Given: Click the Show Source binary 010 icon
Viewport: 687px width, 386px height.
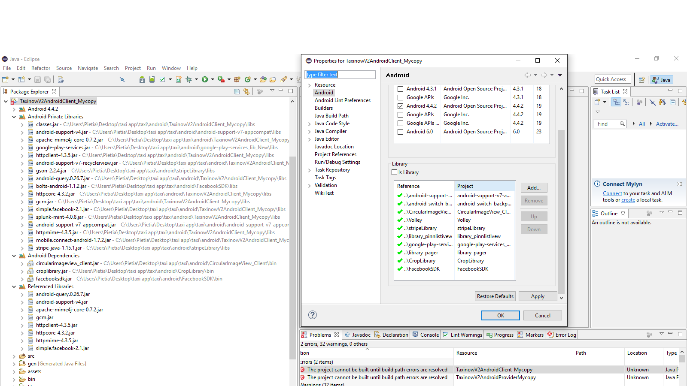Looking at the screenshot, I should pyautogui.click(x=61, y=79).
